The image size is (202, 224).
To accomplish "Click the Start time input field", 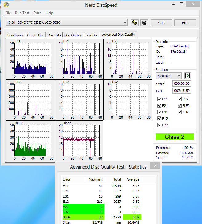I will [x=182, y=83].
